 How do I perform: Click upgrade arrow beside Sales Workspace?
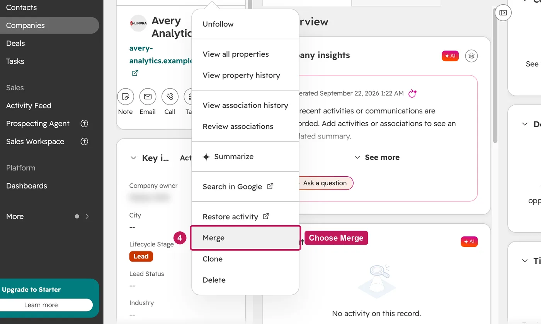tap(84, 142)
